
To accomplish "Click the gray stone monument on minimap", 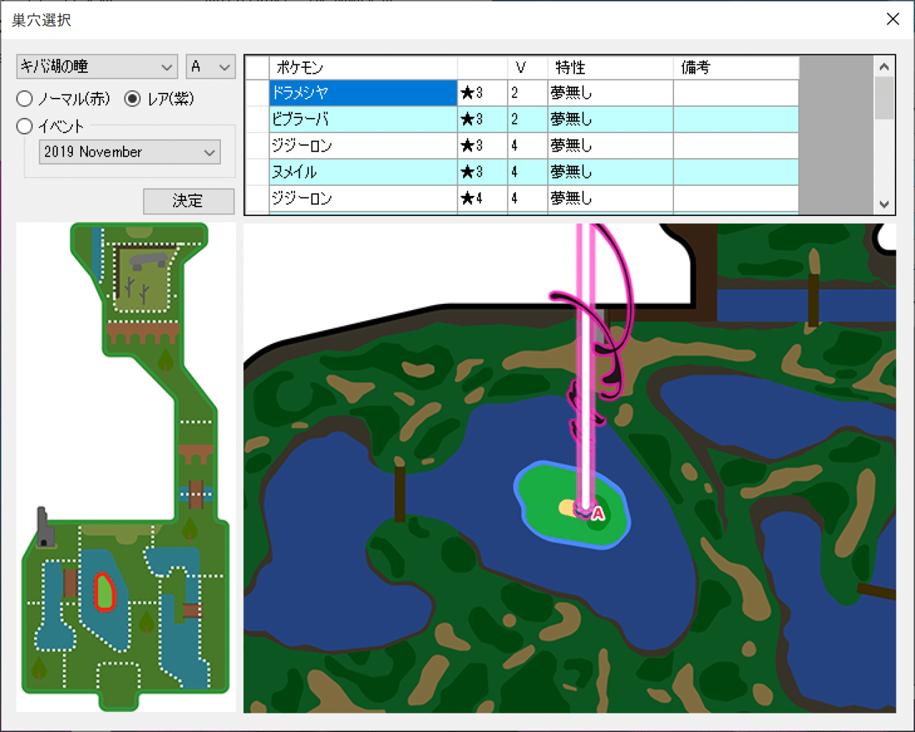I will click(x=148, y=262).
